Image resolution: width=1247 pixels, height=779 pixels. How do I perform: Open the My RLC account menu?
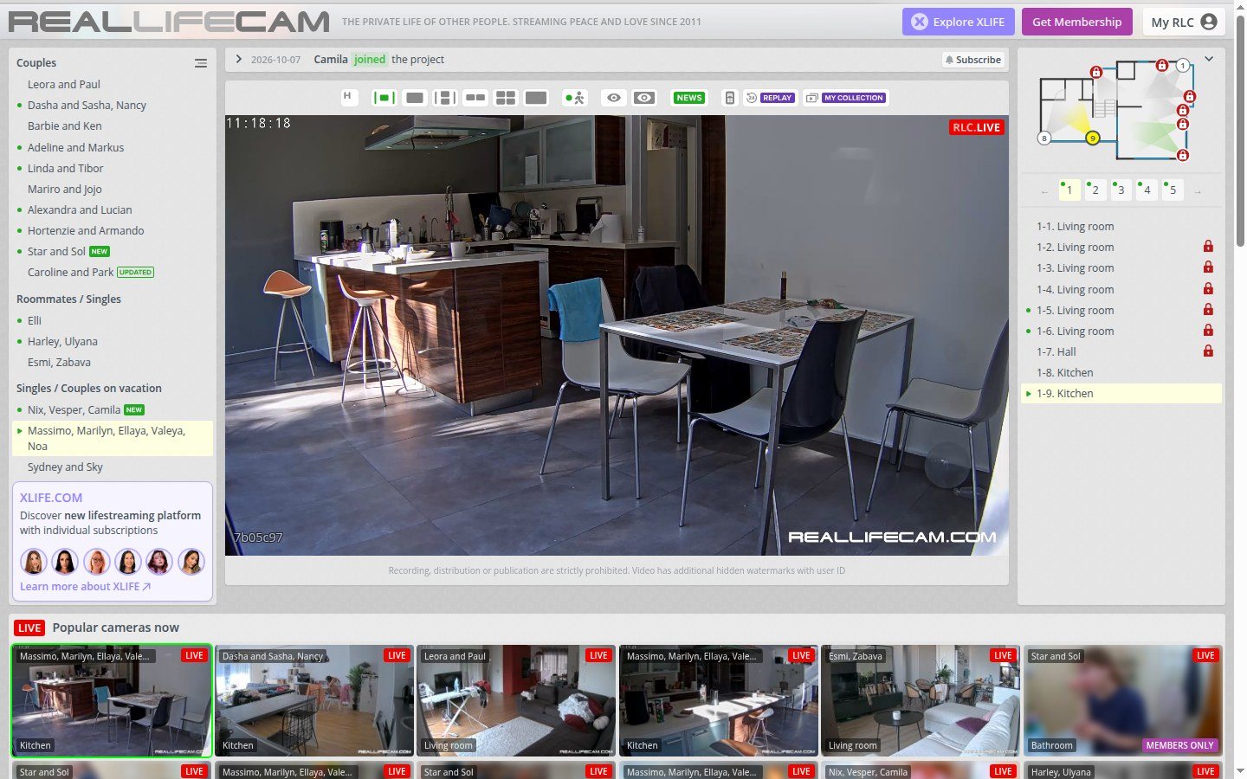point(1184,22)
